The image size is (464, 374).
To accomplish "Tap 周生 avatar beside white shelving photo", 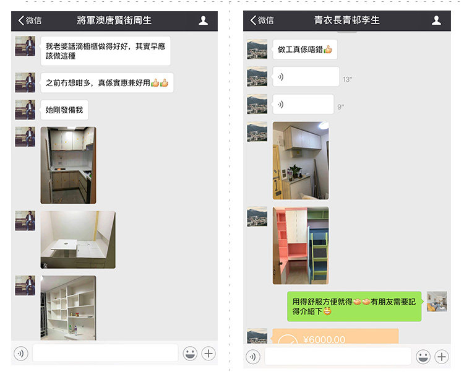I will point(25,285).
